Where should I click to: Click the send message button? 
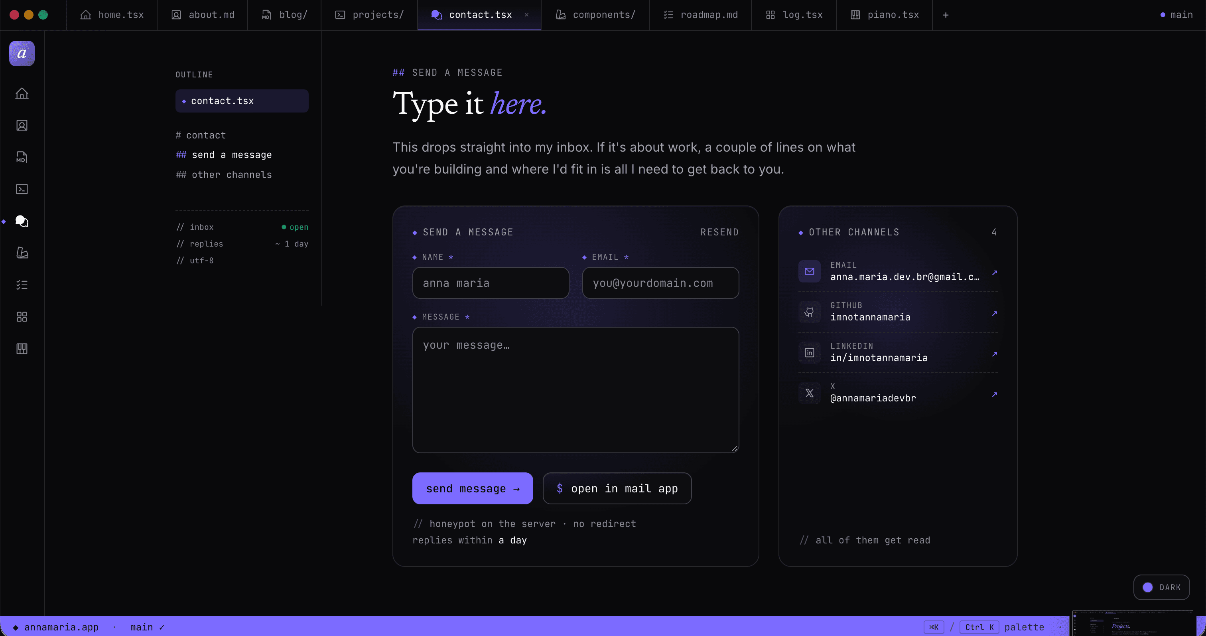coord(472,488)
